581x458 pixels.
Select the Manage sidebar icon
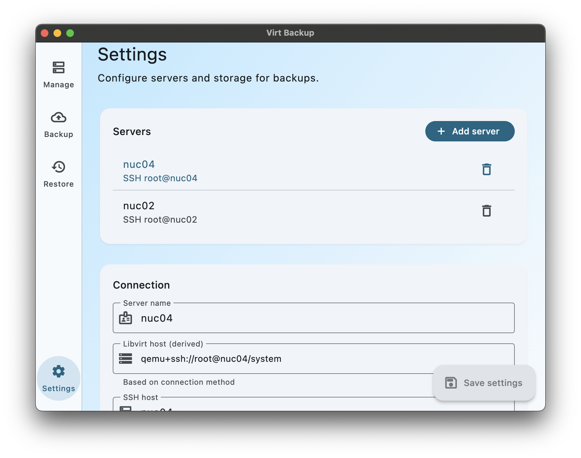(58, 68)
